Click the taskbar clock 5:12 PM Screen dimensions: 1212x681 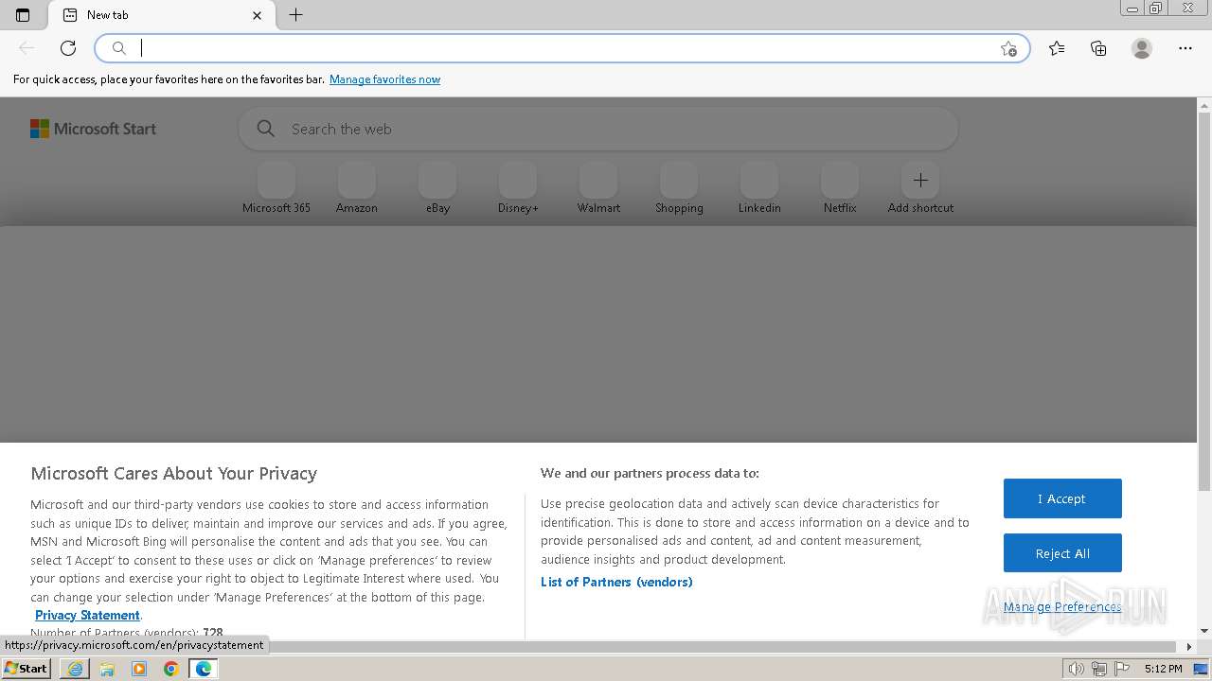pos(1163,669)
